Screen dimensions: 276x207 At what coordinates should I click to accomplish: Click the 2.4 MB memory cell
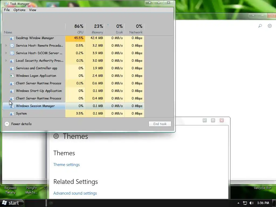(95, 76)
